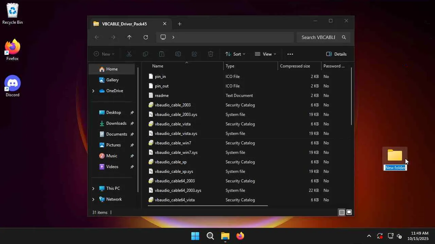Navigate up one folder level
The height and width of the screenshot is (244, 435).
pos(129,37)
